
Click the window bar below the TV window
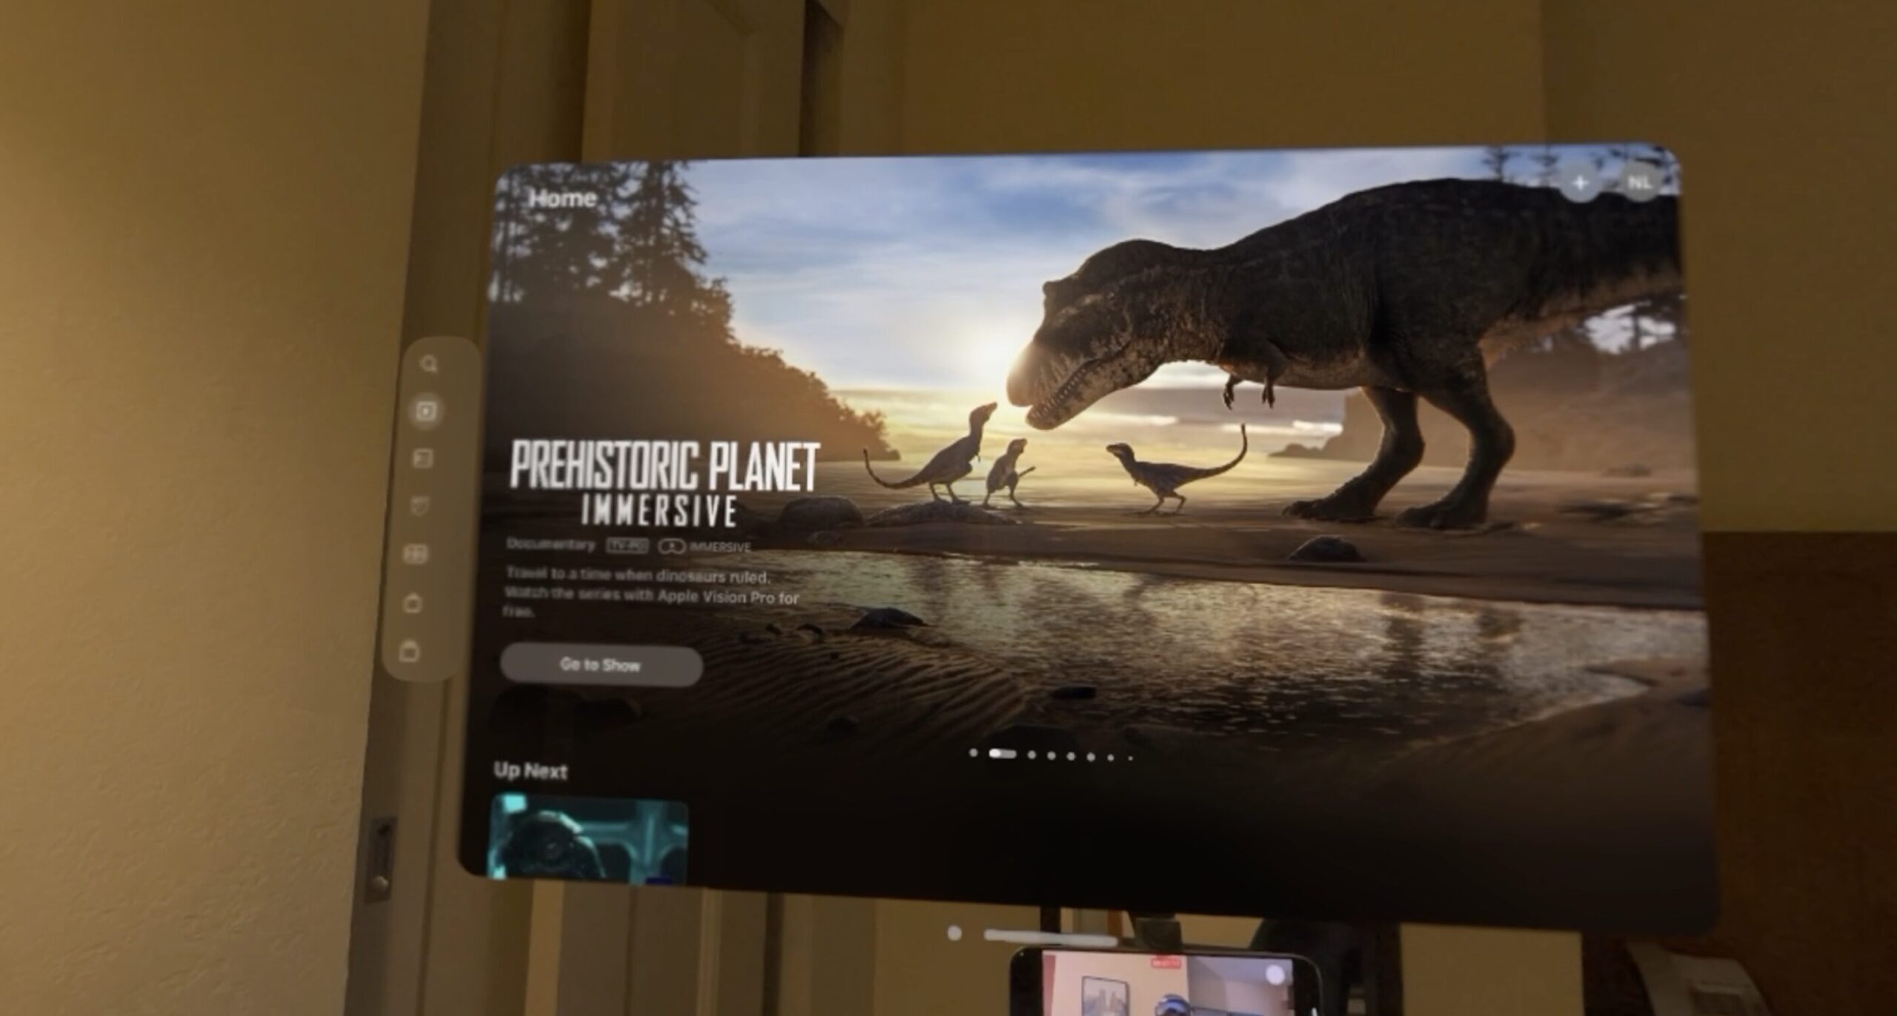tap(1049, 937)
